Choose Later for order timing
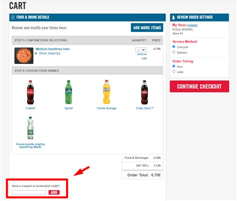The width and height of the screenshot is (237, 201). tap(173, 71)
